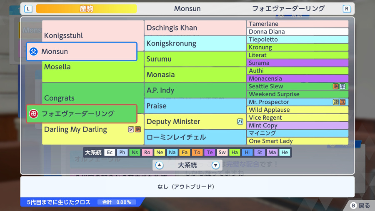375x211 pixels.
Task: Click the Ec lineage color swatch
Action: pos(110,152)
